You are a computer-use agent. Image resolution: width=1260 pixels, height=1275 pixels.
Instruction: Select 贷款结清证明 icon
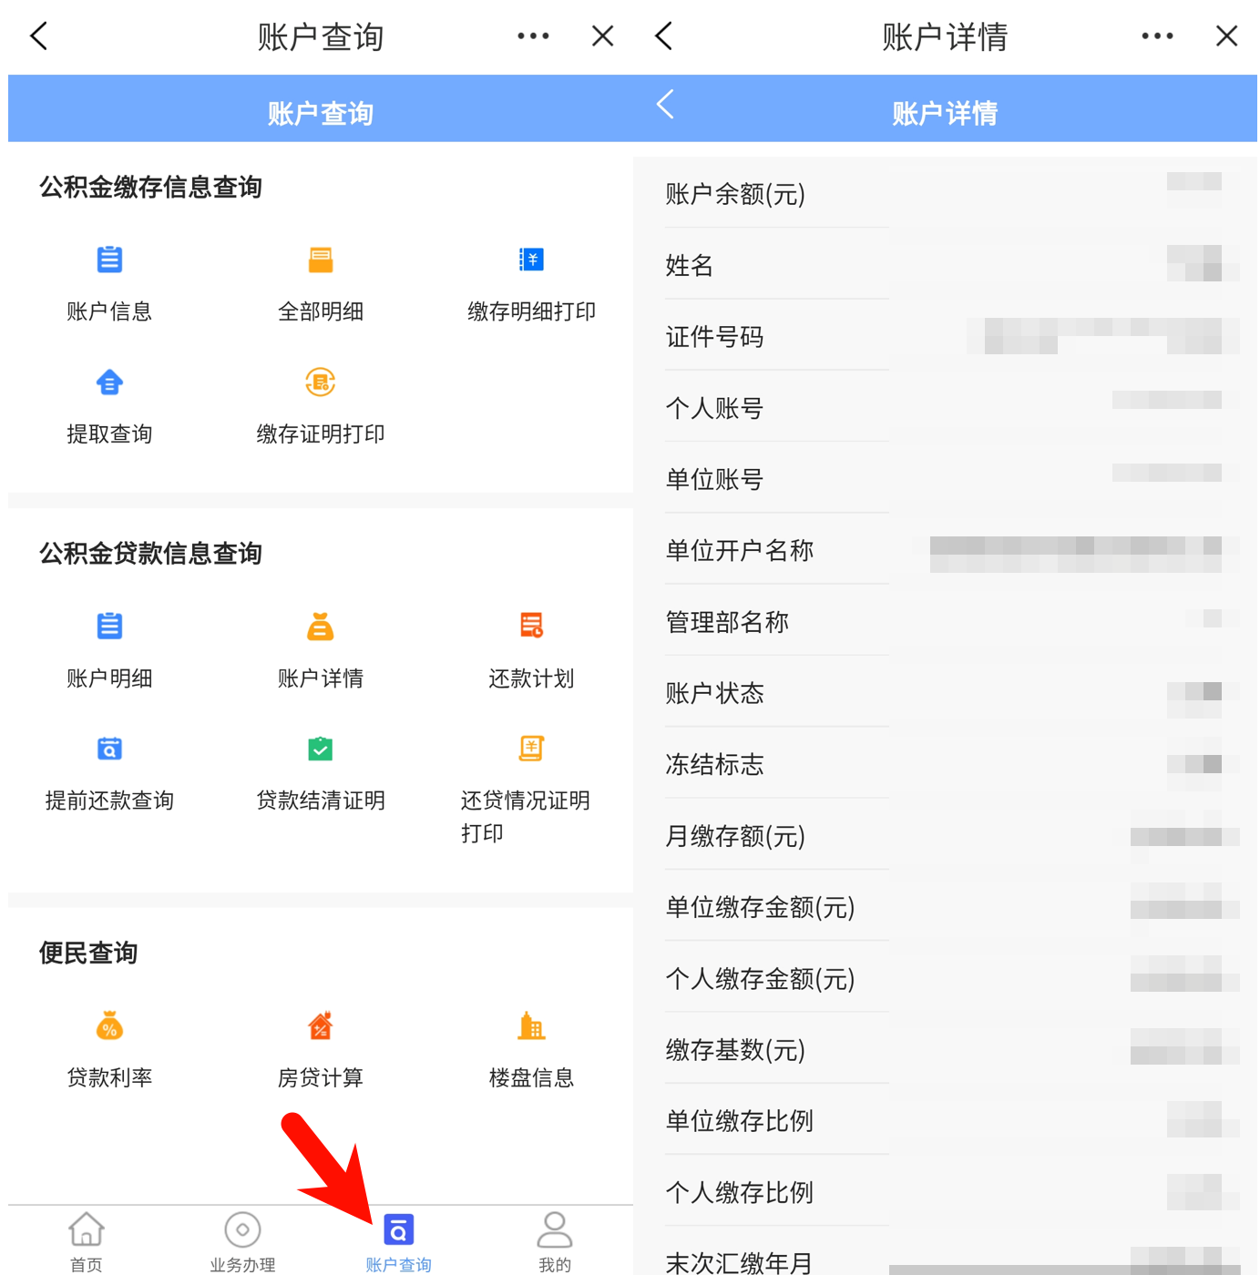pyautogui.click(x=320, y=750)
